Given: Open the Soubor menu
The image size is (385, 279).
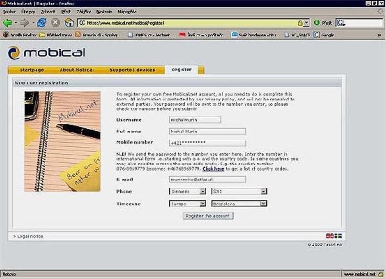Looking at the screenshot, I should pos(9,11).
